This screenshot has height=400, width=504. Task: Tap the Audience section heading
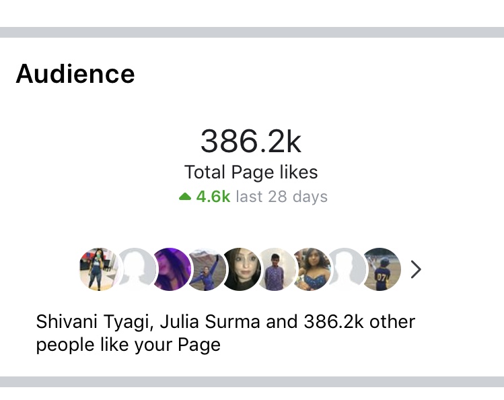pyautogui.click(x=75, y=73)
